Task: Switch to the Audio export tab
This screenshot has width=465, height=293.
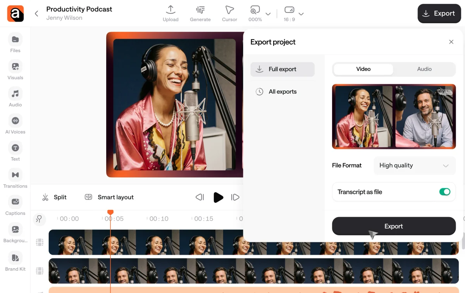Action: click(424, 69)
